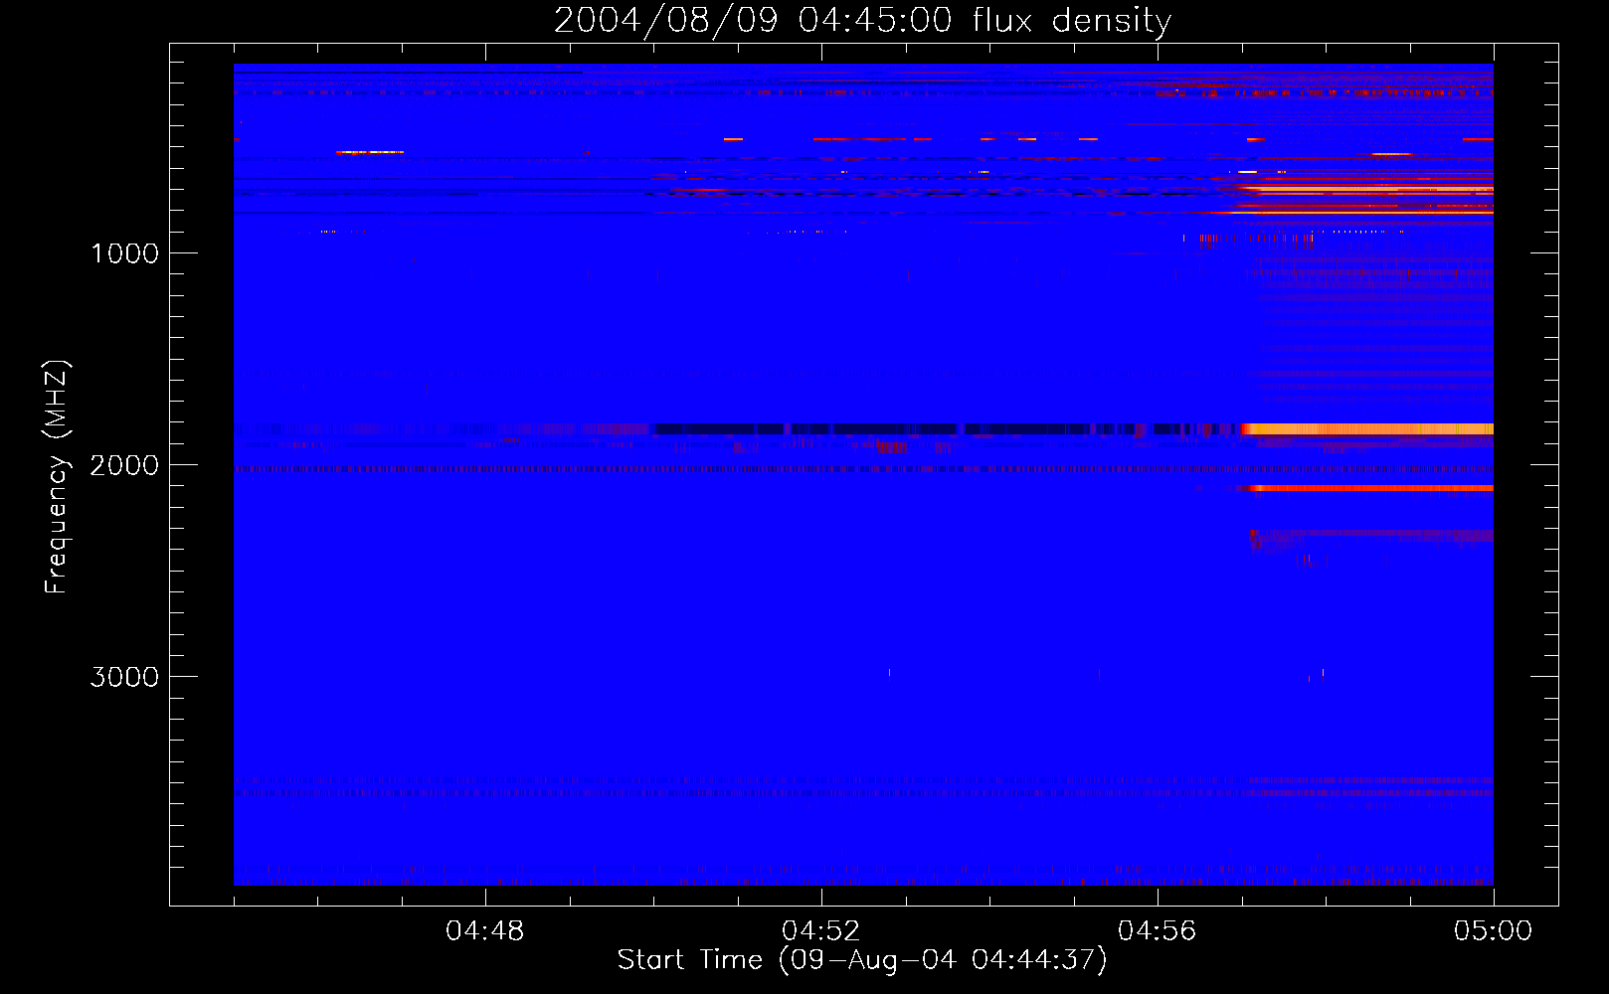This screenshot has height=994, width=1609.
Task: Click the '2000' frequency tick label
Action: [x=124, y=465]
